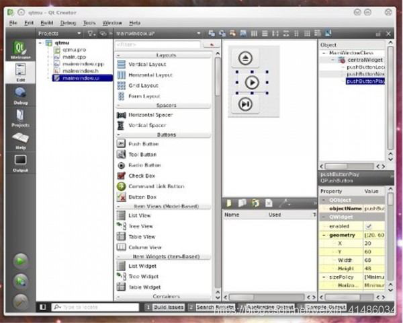The width and height of the screenshot is (403, 323).
Task: Click the filter icon in Projects header
Action: 91,34
